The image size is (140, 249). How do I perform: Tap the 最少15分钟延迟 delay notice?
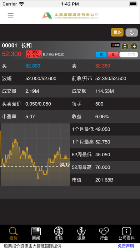(x=53, y=54)
